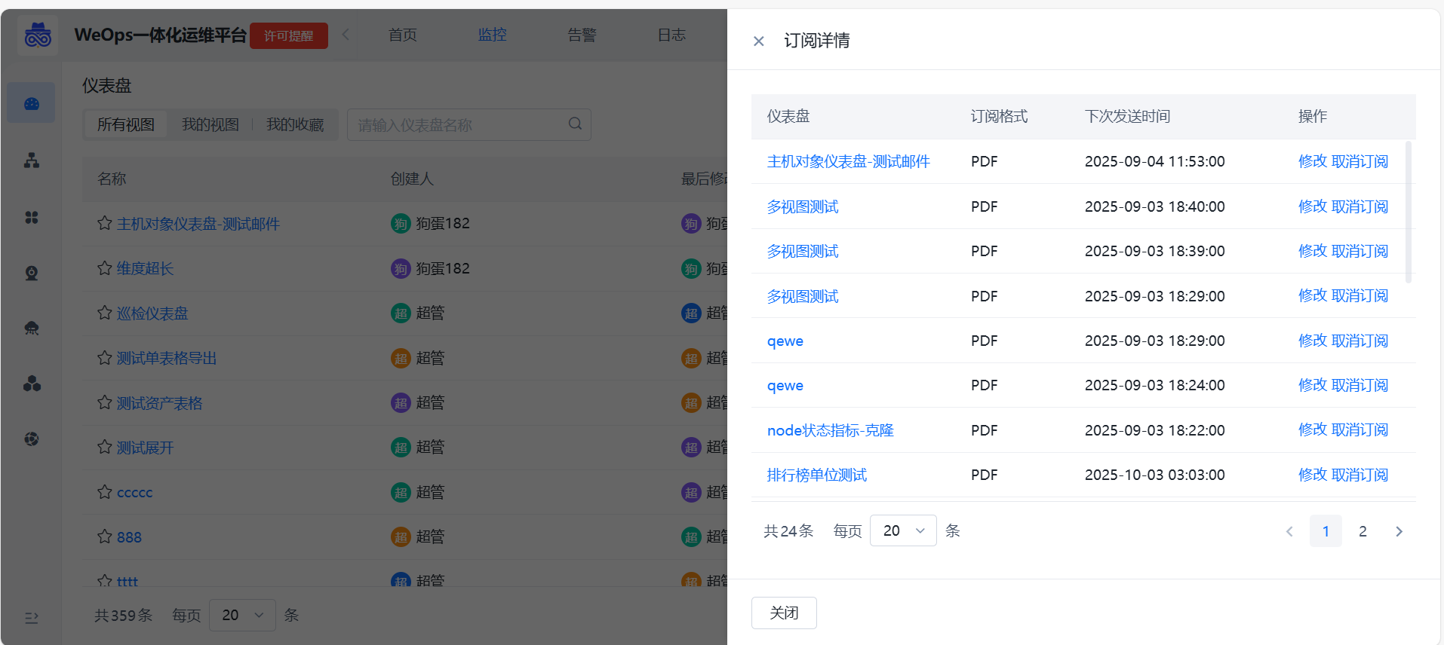Click the WeOps logo icon
The height and width of the screenshot is (645, 1444).
38,35
